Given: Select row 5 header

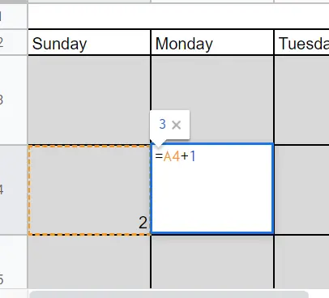Looking at the screenshot, I should coord(14,262).
